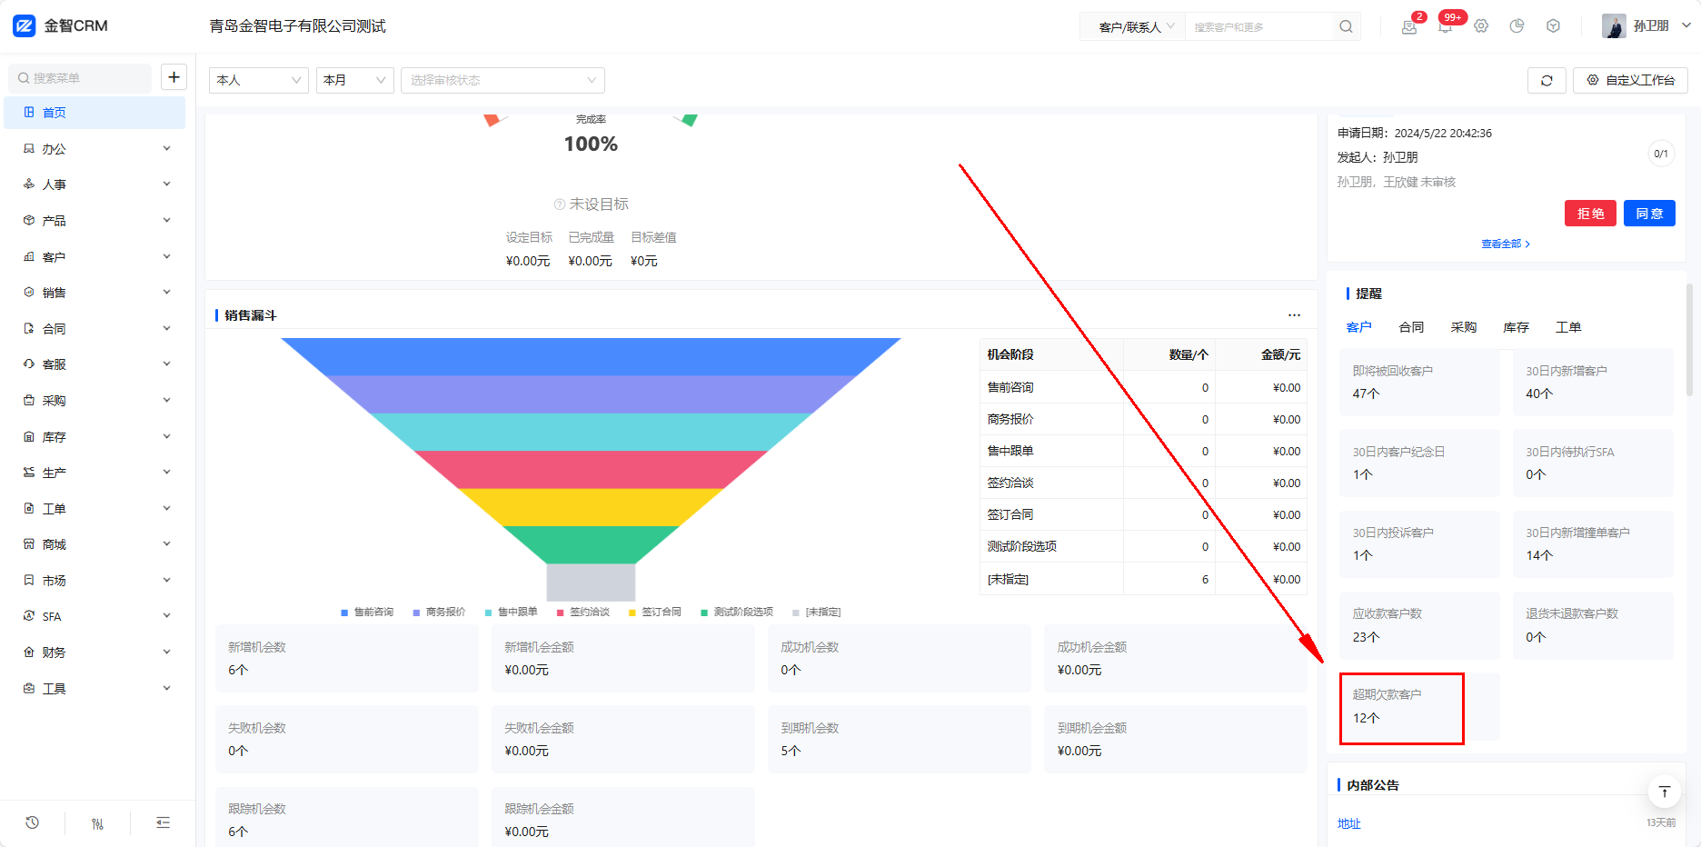Open the 市场 menu item in sidebar
This screenshot has height=847, width=1701.
pyautogui.click(x=95, y=581)
